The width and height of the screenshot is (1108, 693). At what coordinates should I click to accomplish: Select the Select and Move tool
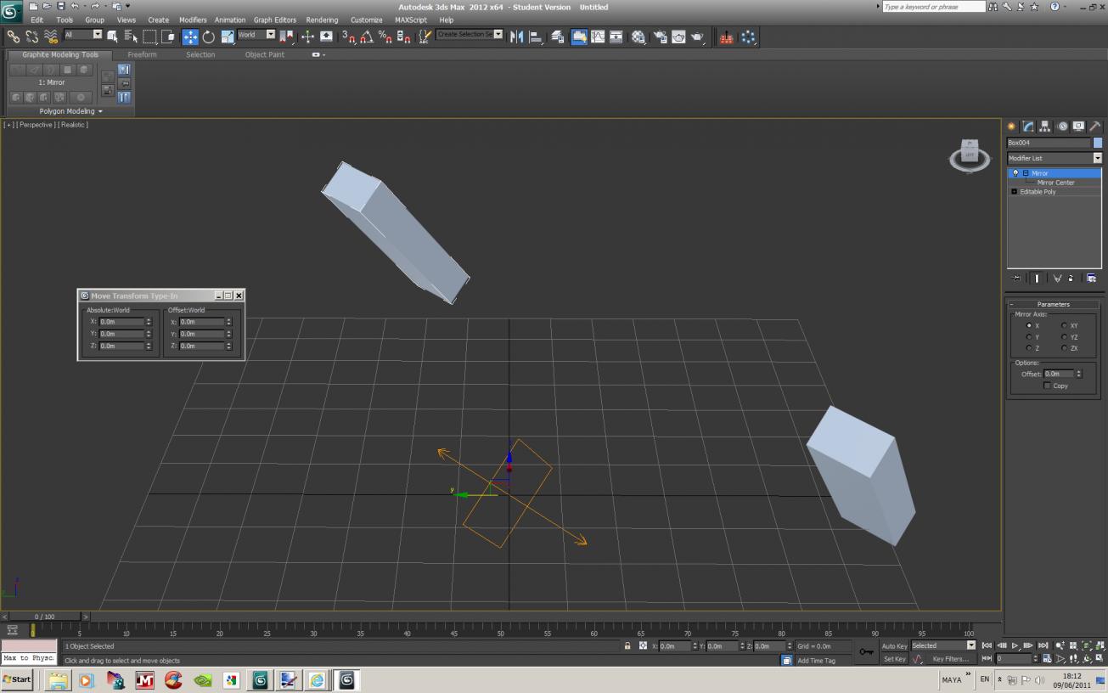190,37
